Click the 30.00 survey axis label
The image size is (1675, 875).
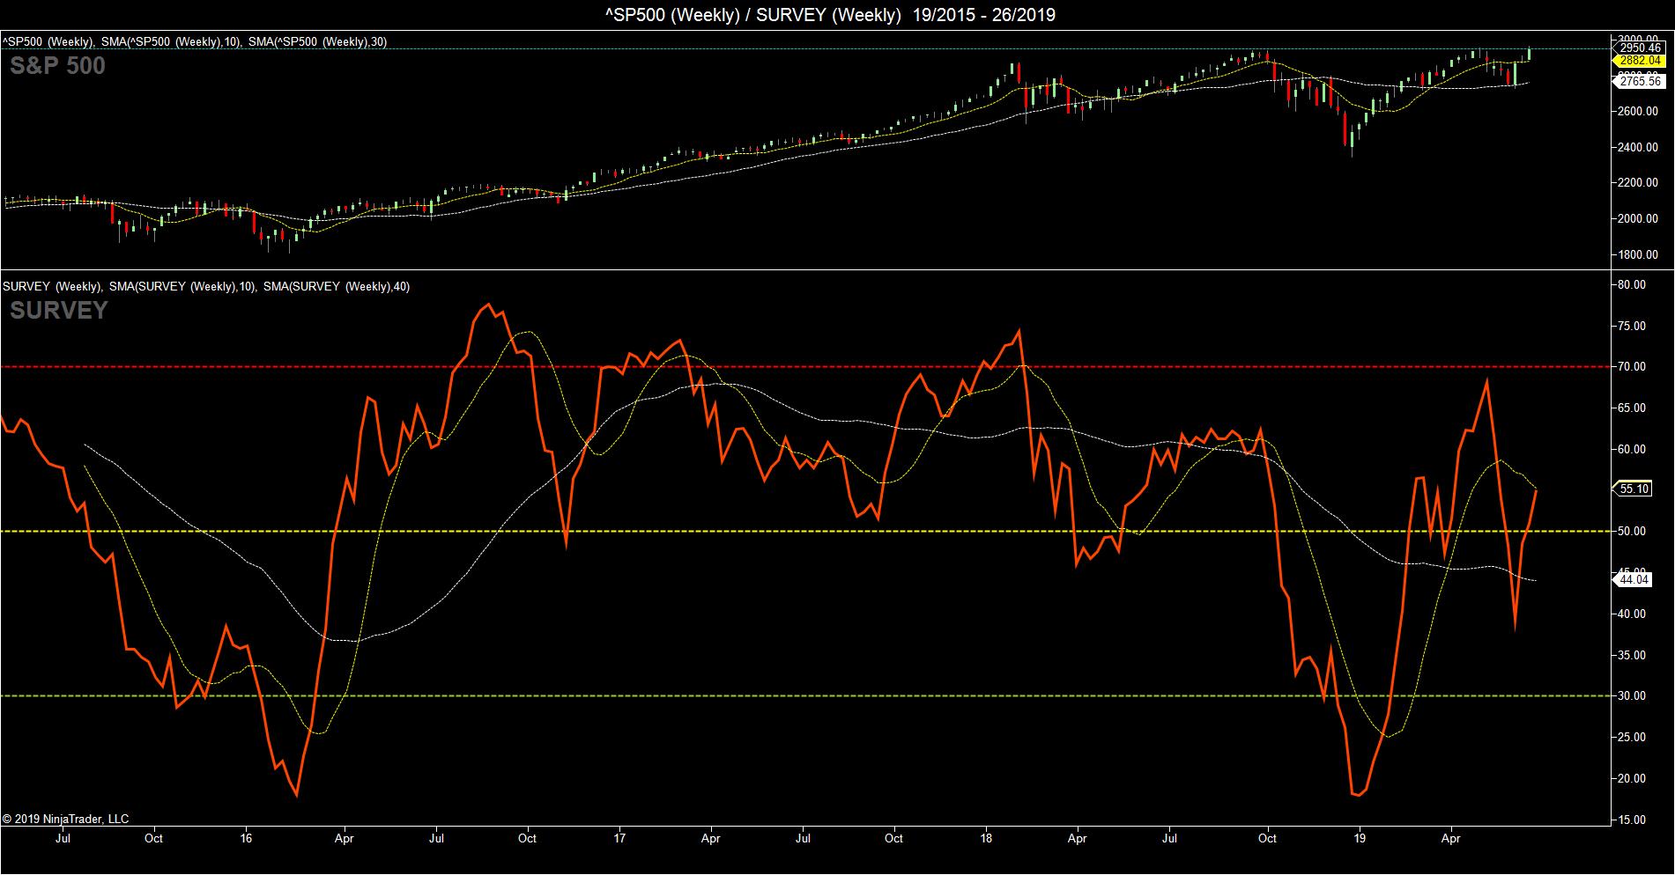point(1633,696)
